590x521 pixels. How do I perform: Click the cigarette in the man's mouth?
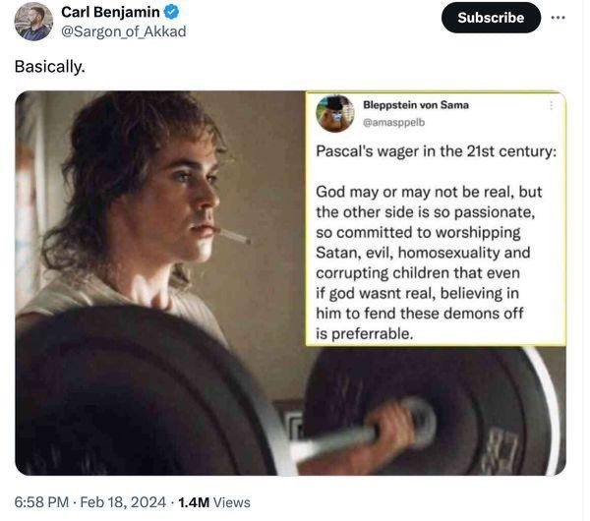pos(233,235)
